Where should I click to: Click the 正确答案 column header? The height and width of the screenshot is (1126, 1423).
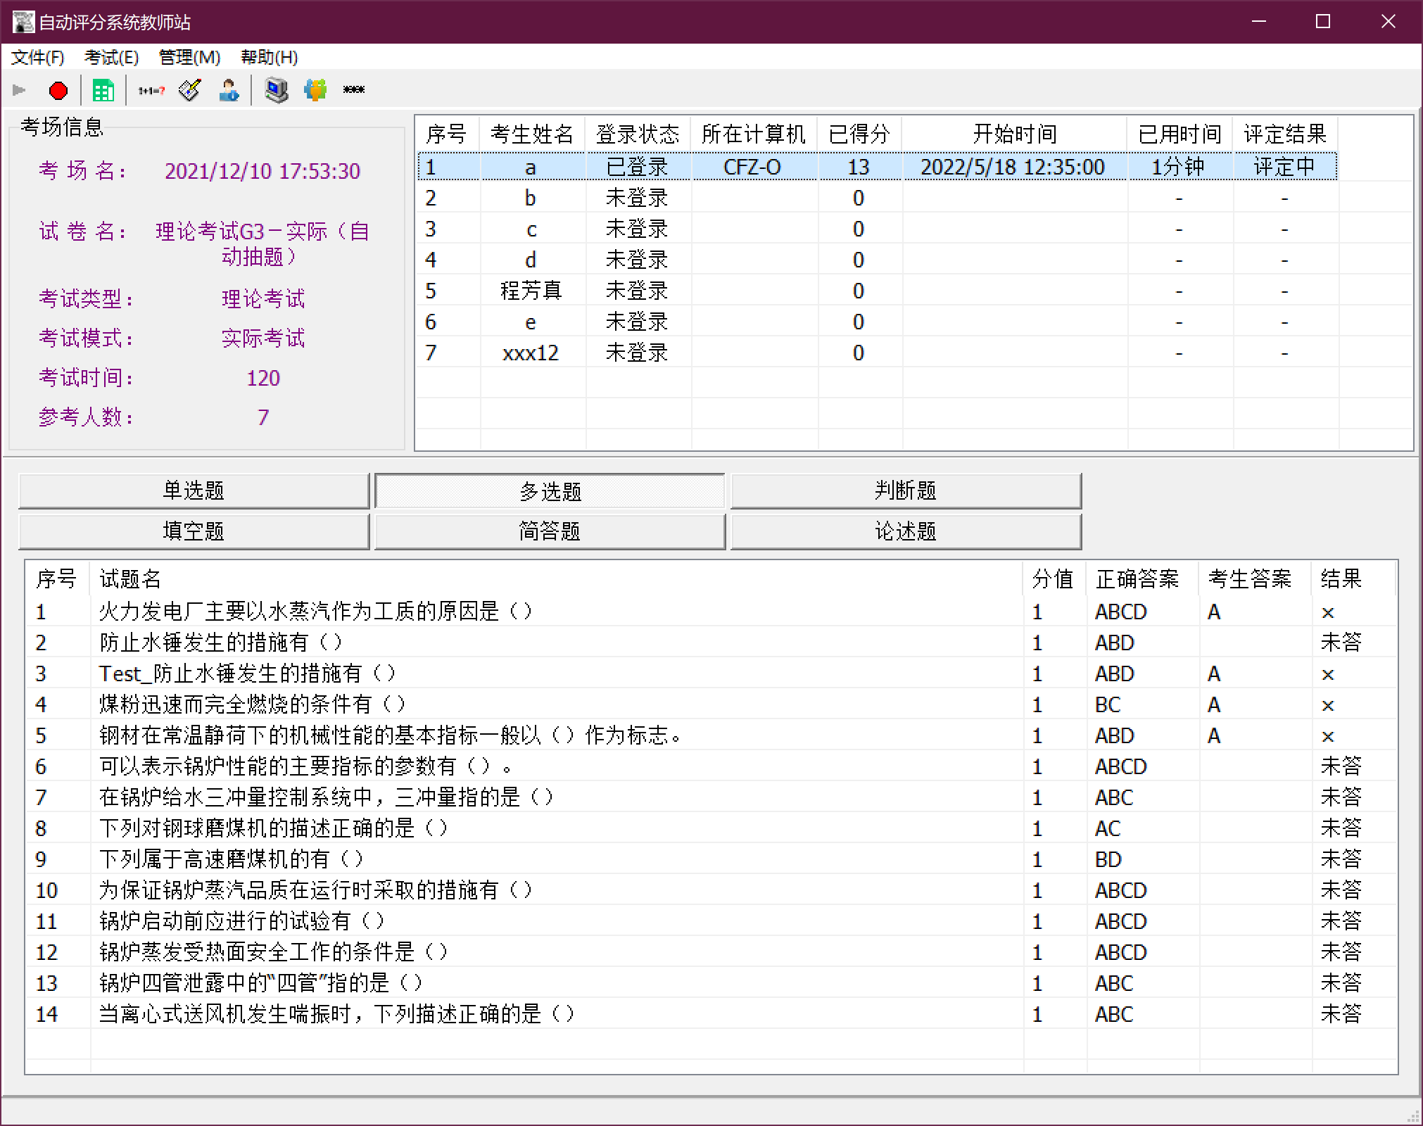click(1137, 579)
